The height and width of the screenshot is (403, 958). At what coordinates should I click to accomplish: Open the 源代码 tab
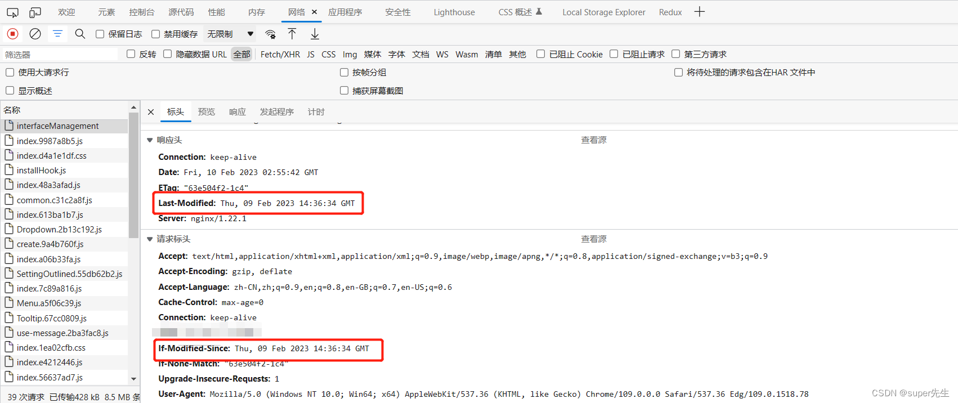tap(181, 12)
